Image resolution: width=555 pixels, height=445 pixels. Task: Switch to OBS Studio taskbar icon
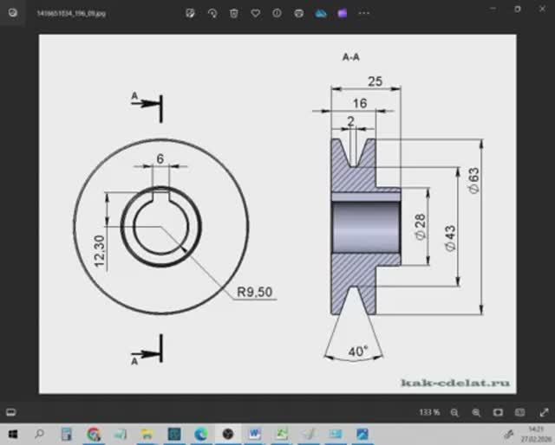pyautogui.click(x=228, y=434)
